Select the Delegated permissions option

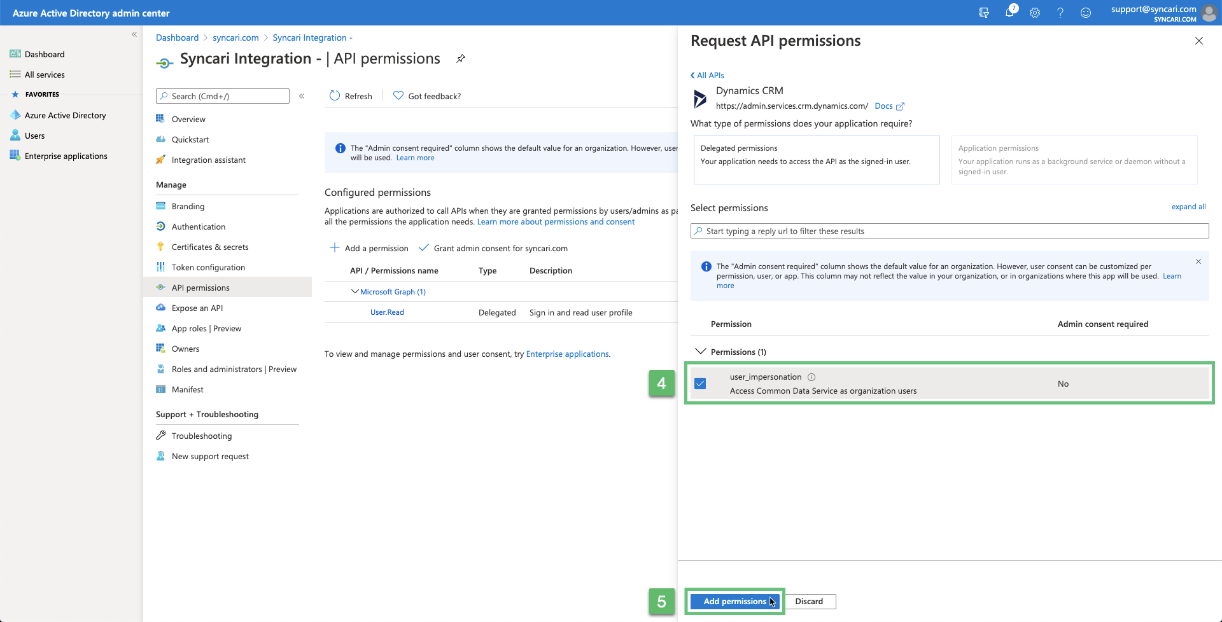[817, 160]
